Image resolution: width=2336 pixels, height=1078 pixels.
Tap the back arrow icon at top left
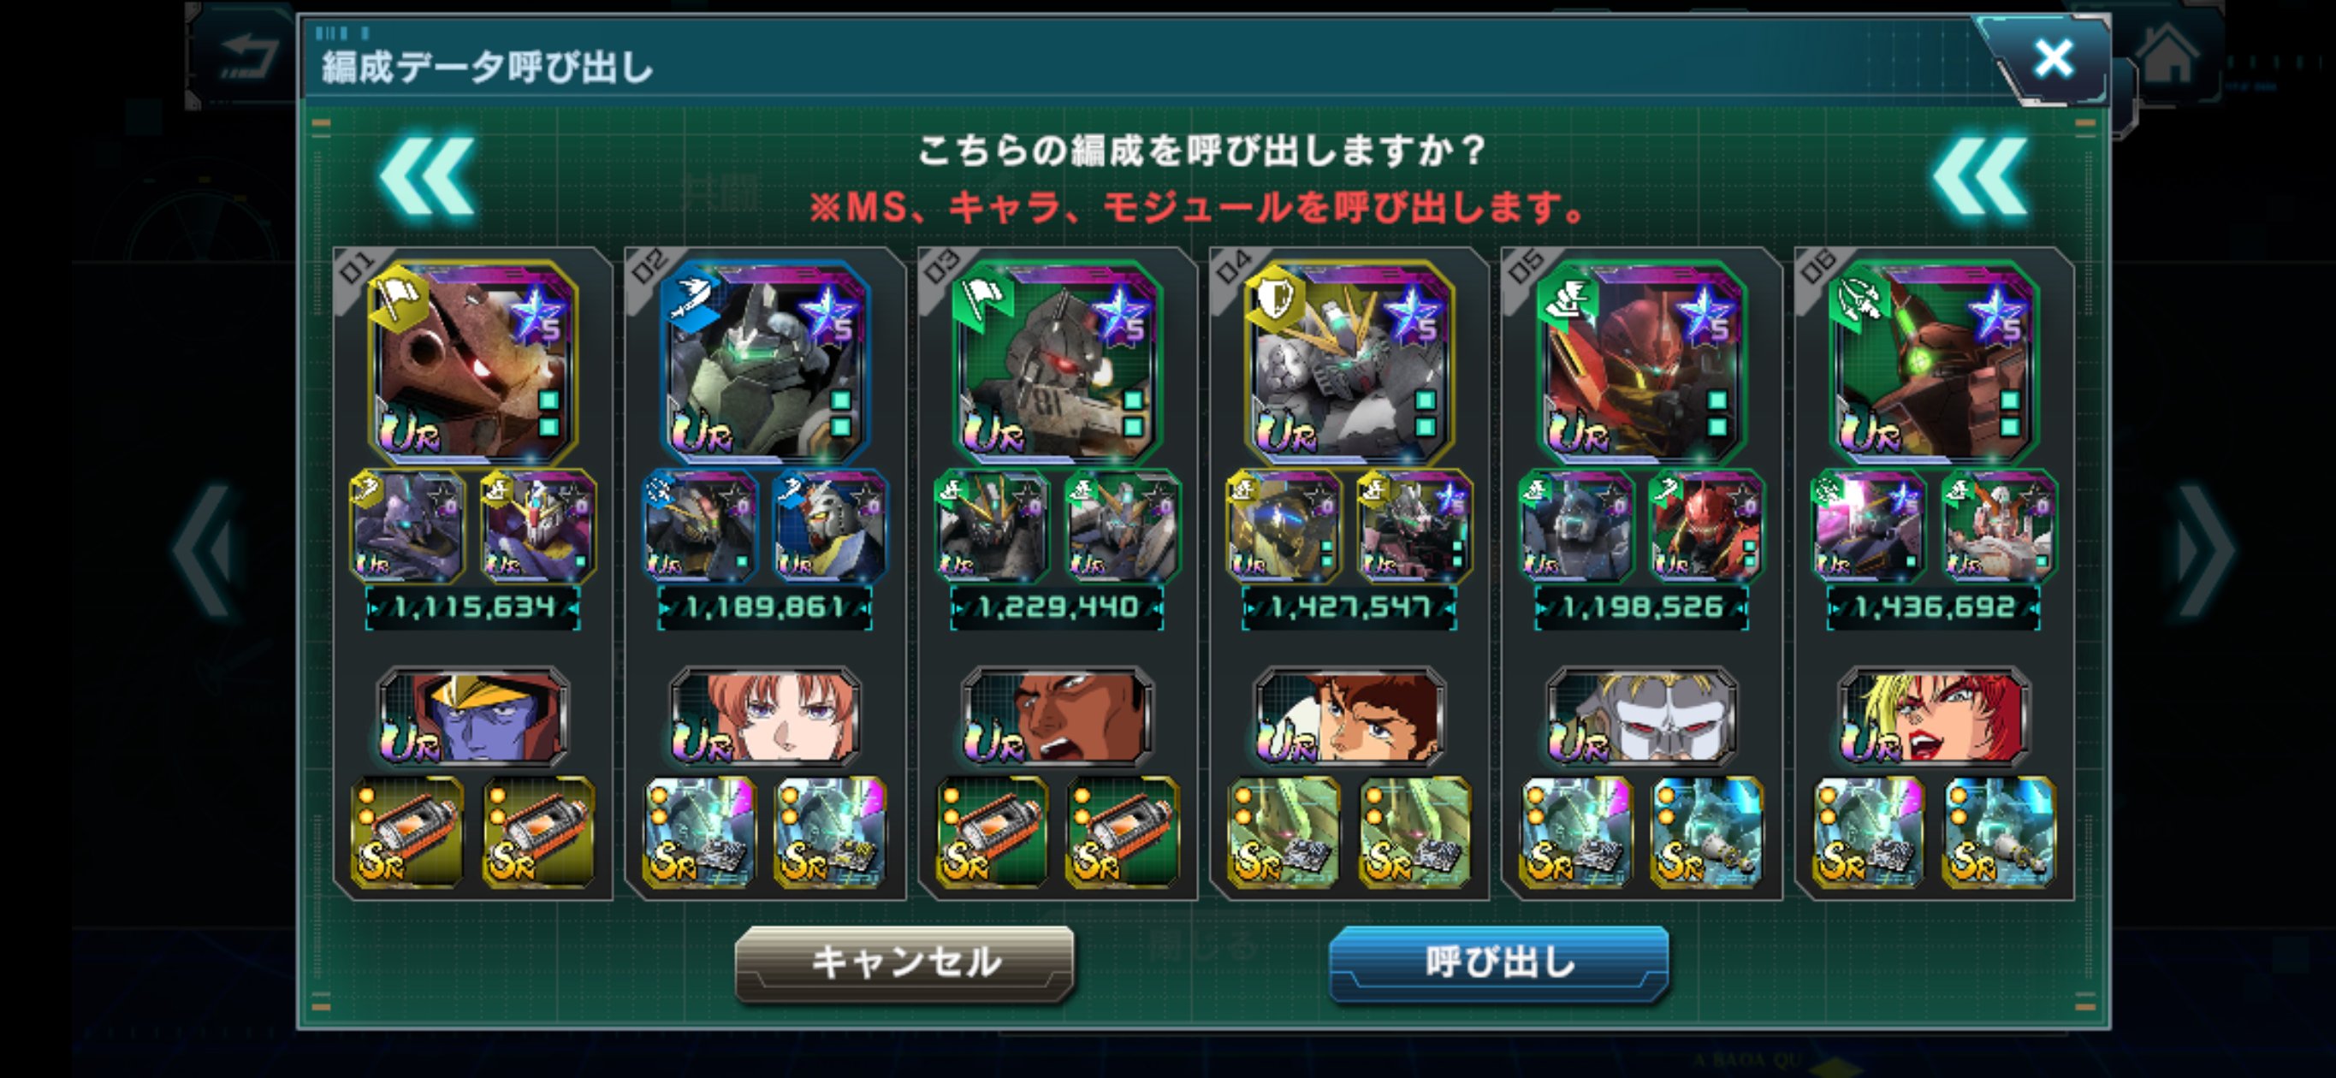pos(248,57)
